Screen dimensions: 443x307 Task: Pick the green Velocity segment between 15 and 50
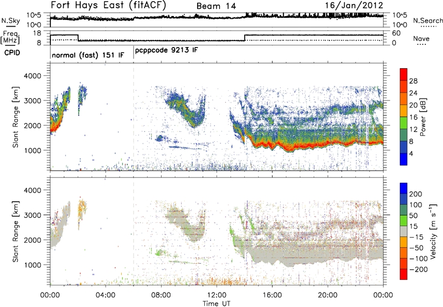[x=404, y=221]
